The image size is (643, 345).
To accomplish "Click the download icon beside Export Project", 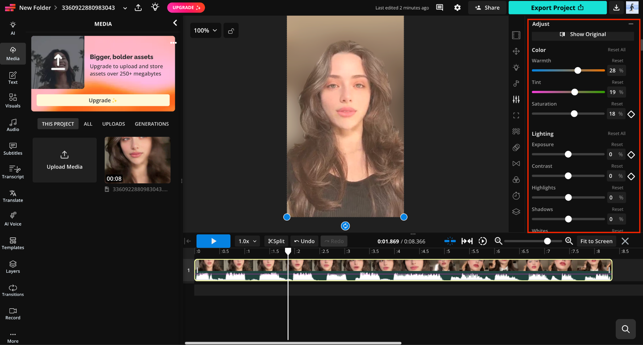I will [616, 8].
